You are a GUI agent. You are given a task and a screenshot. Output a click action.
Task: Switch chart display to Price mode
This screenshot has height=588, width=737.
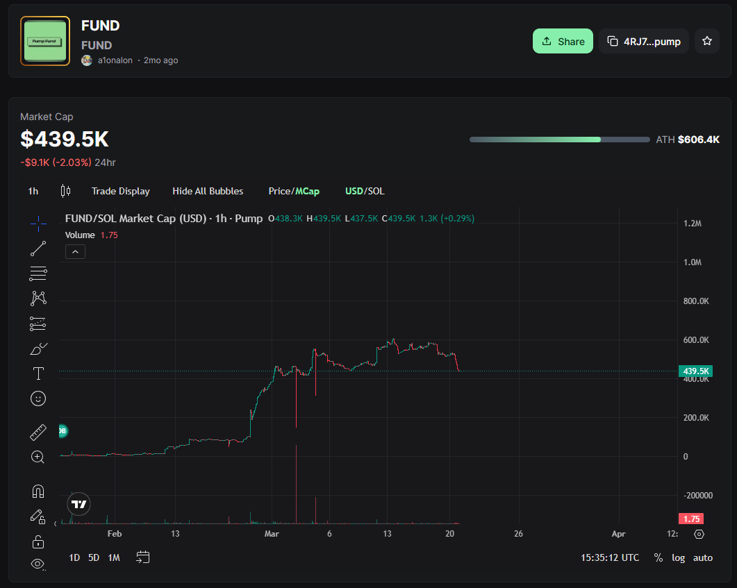coord(280,191)
